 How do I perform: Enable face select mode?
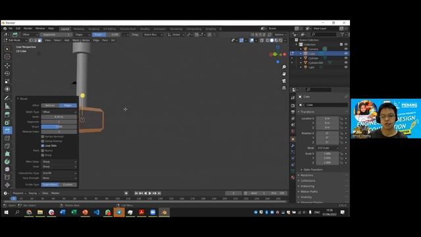[39, 40]
